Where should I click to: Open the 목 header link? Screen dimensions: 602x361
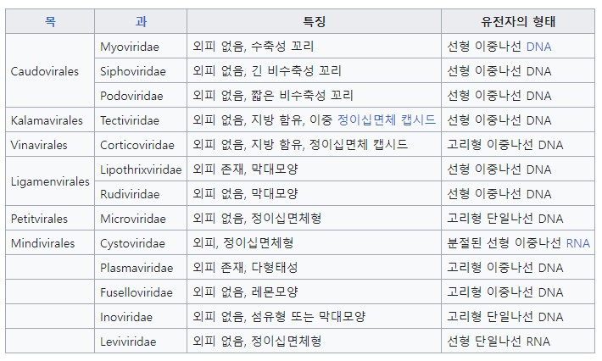point(50,21)
